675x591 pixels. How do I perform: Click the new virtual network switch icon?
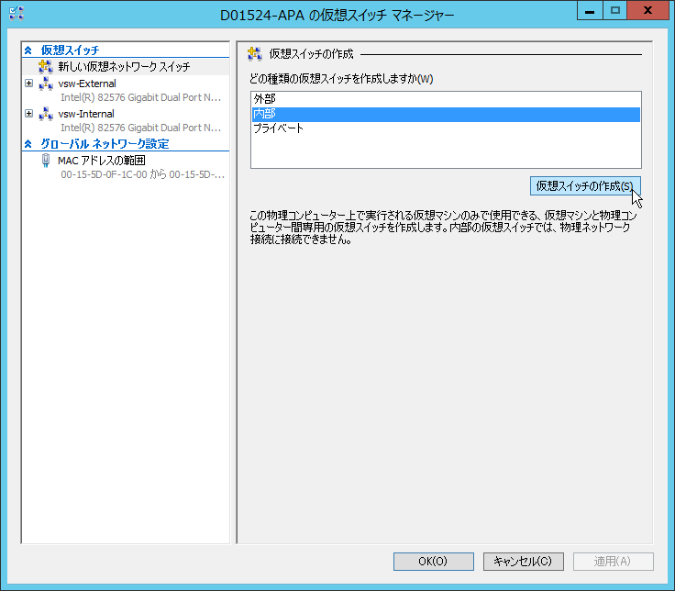(46, 66)
